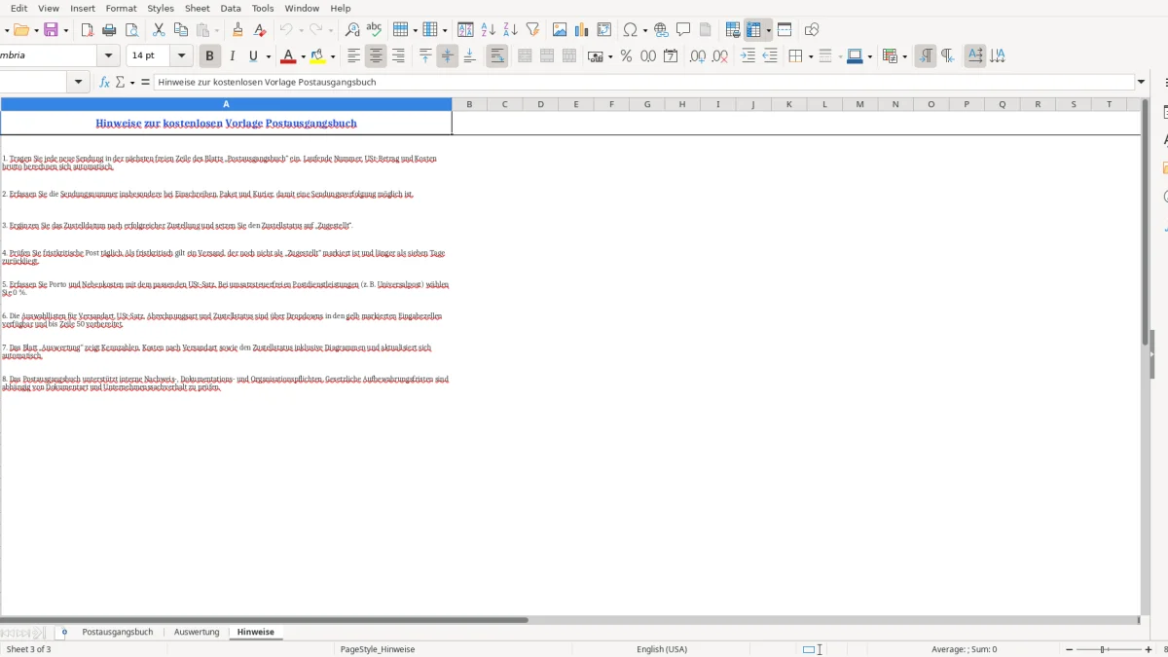Define print area icon

click(733, 30)
